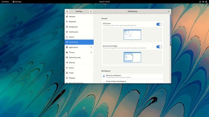
Task: Click the Search magnifier icon in sidebar list
Action: 67,37
